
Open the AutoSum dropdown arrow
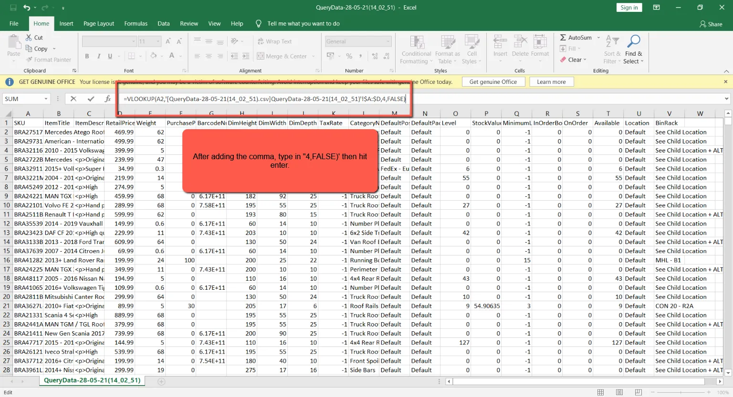click(598, 37)
